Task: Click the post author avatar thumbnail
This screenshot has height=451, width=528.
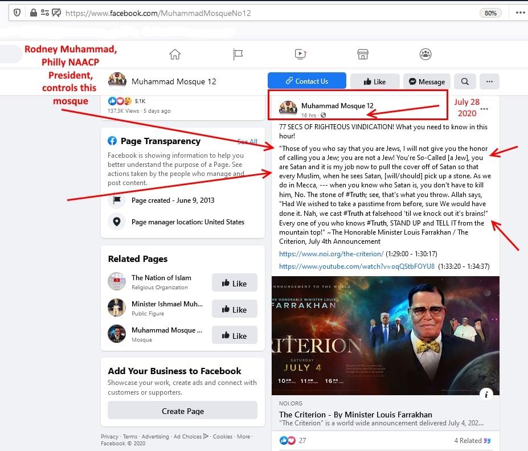Action: pos(288,109)
